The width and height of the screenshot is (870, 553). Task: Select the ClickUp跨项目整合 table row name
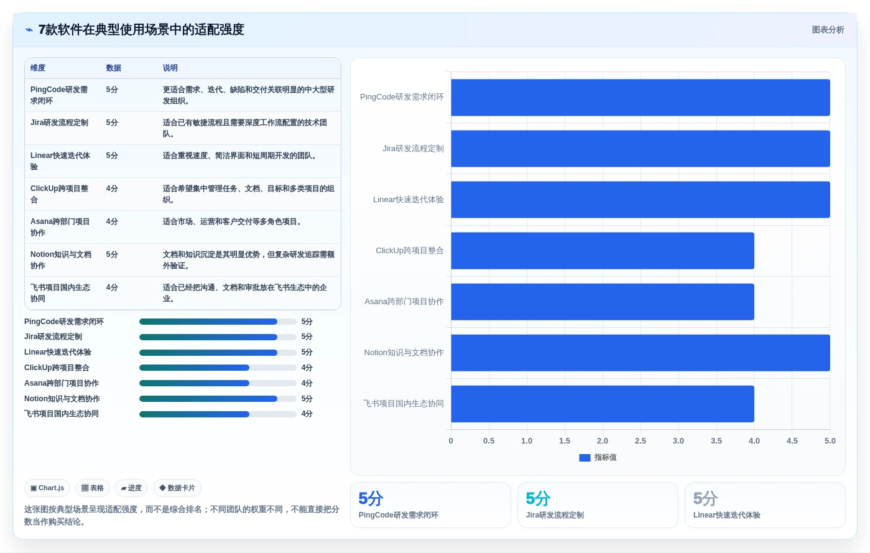tap(60, 194)
